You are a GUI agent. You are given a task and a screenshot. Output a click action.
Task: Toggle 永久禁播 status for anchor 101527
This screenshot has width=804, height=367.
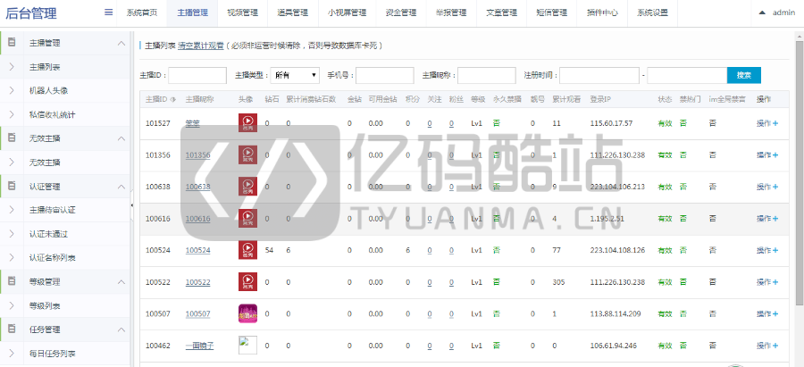(496, 123)
